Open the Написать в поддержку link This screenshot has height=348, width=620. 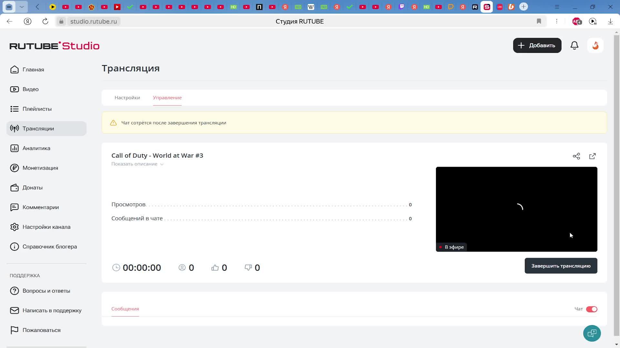[52, 311]
